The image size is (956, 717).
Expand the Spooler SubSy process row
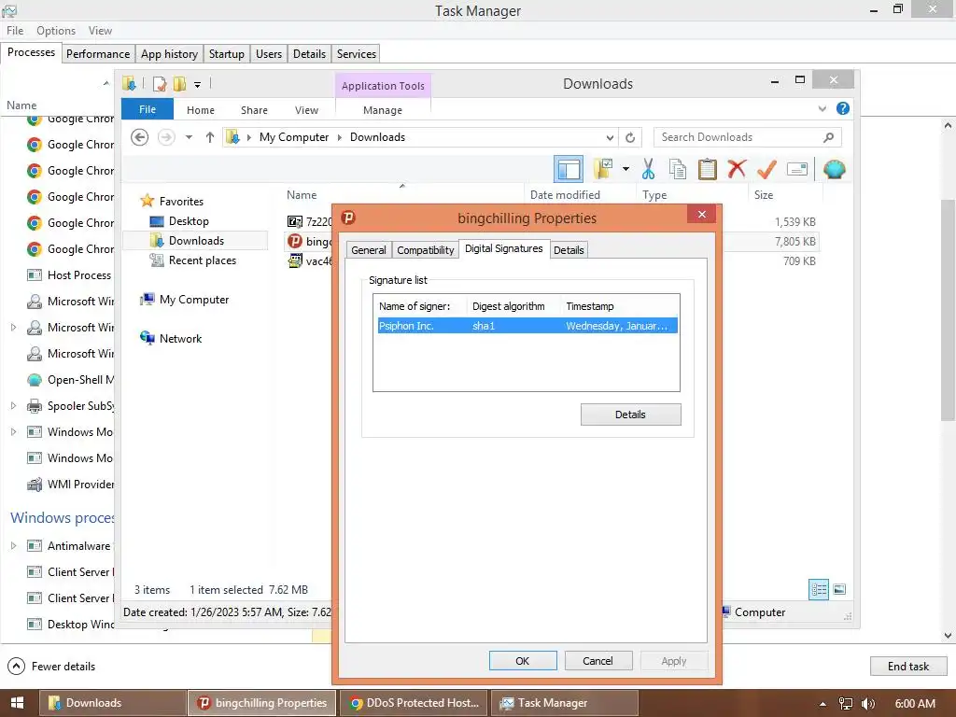point(13,405)
